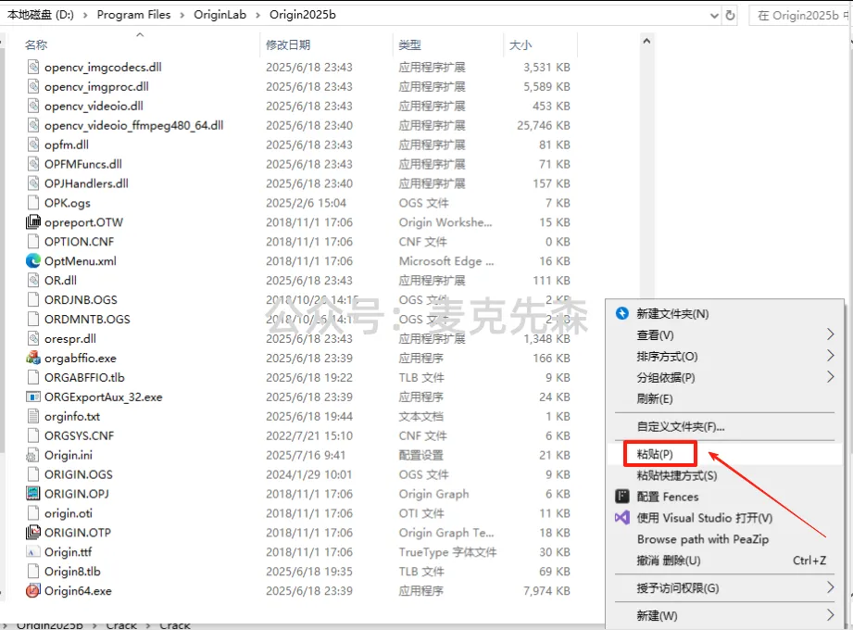
Task: Click the Origin8.tlb file icon
Action: point(33,572)
